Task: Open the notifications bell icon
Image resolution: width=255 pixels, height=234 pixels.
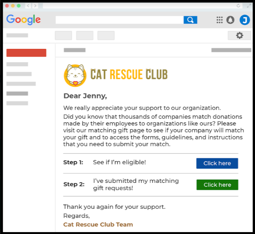Action: click(230, 20)
